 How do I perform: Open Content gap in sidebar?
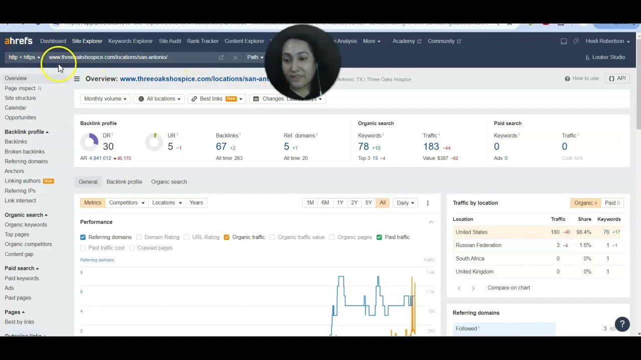click(19, 254)
